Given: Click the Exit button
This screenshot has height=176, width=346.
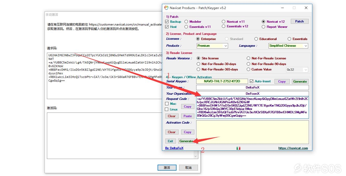Looking at the screenshot, I should [170, 141].
